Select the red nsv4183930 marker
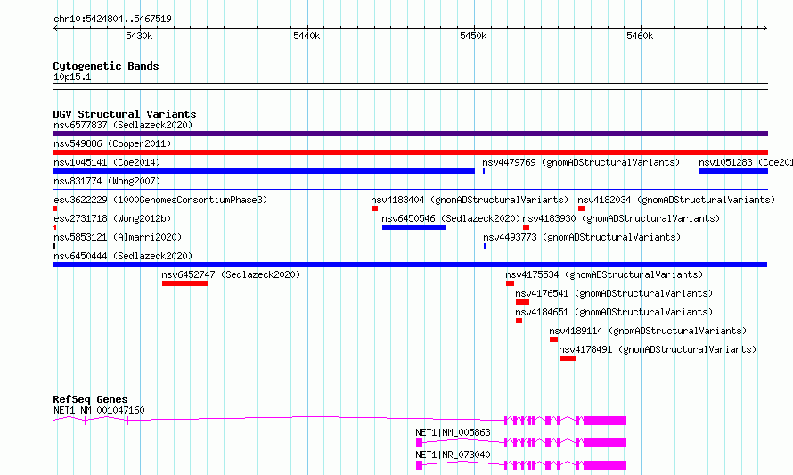This screenshot has width=793, height=475. pos(526,227)
